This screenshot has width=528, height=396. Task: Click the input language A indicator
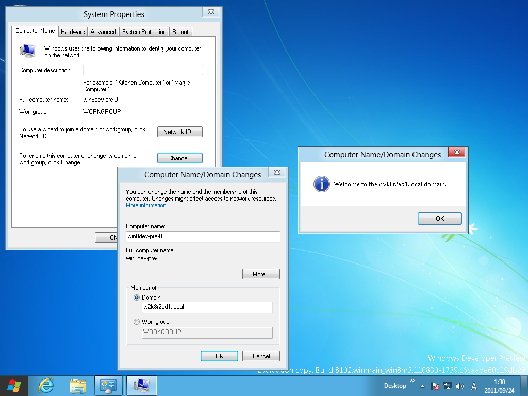[x=474, y=386]
